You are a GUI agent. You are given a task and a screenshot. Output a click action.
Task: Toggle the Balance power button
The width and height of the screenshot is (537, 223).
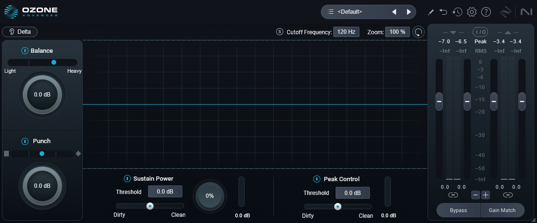click(25, 50)
